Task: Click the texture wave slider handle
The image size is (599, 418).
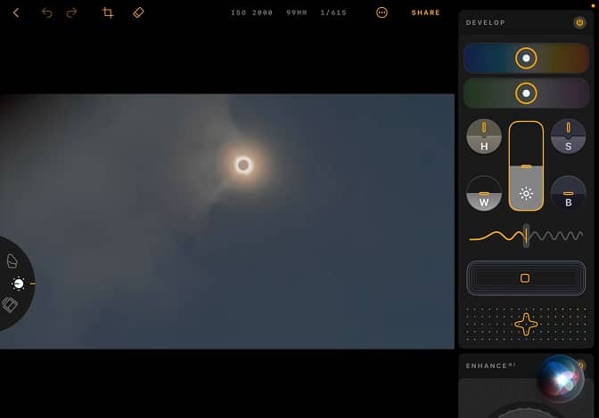Action: [x=526, y=236]
